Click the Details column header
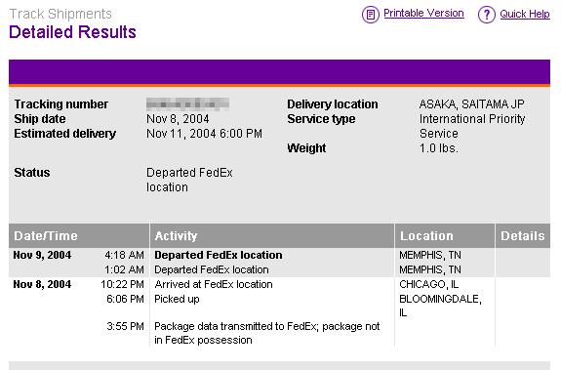Viewport: 561px width, 370px height. tap(523, 236)
